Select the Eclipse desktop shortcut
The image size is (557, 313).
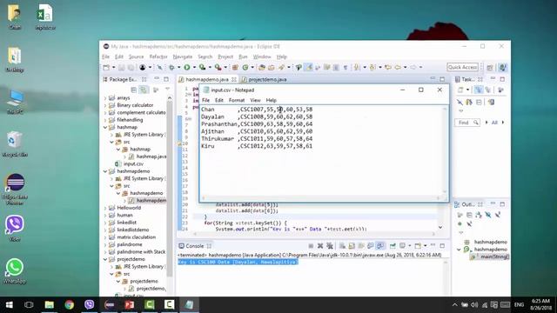pos(15,190)
